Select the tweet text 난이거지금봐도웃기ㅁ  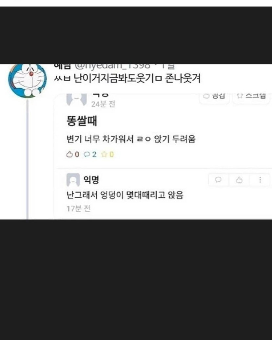[x=118, y=79]
